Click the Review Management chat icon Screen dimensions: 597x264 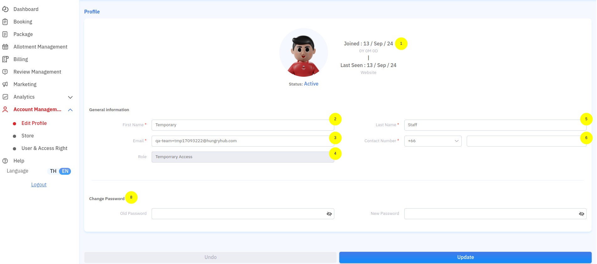pyautogui.click(x=5, y=72)
